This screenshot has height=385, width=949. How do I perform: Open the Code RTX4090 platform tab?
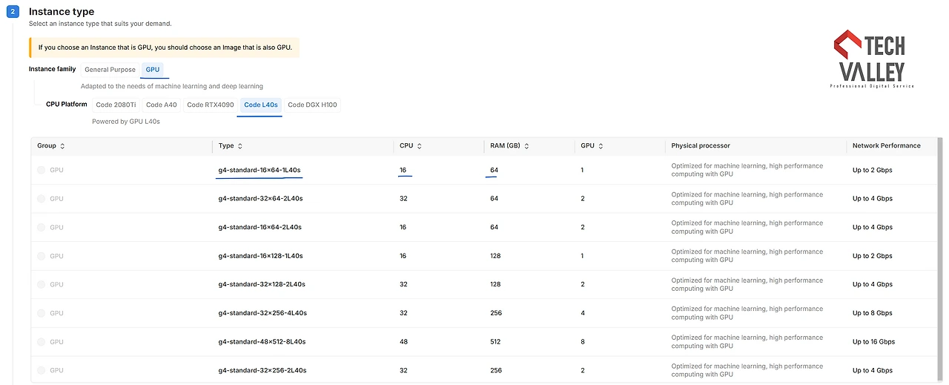[x=210, y=105]
